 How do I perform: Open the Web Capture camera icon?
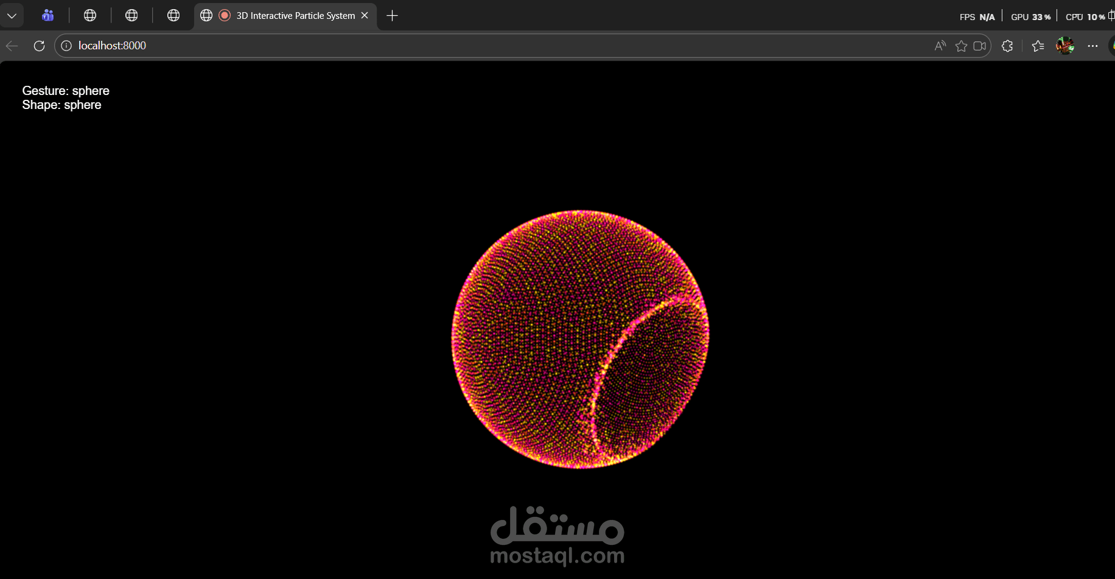pyautogui.click(x=980, y=46)
